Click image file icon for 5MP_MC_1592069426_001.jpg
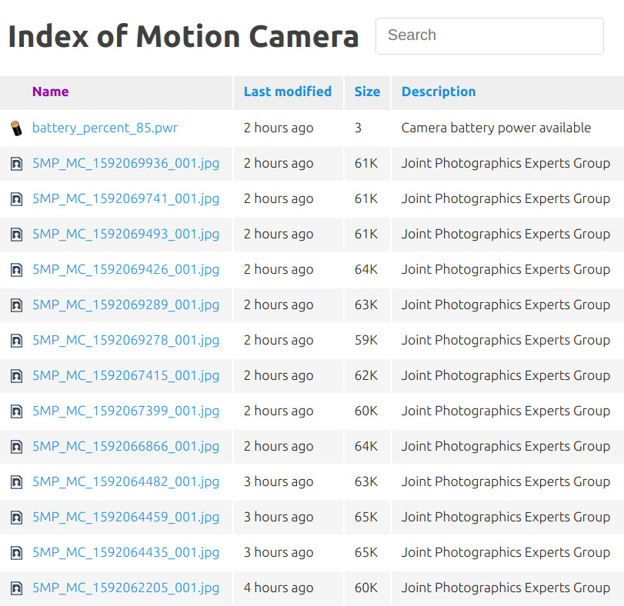 [x=16, y=270]
